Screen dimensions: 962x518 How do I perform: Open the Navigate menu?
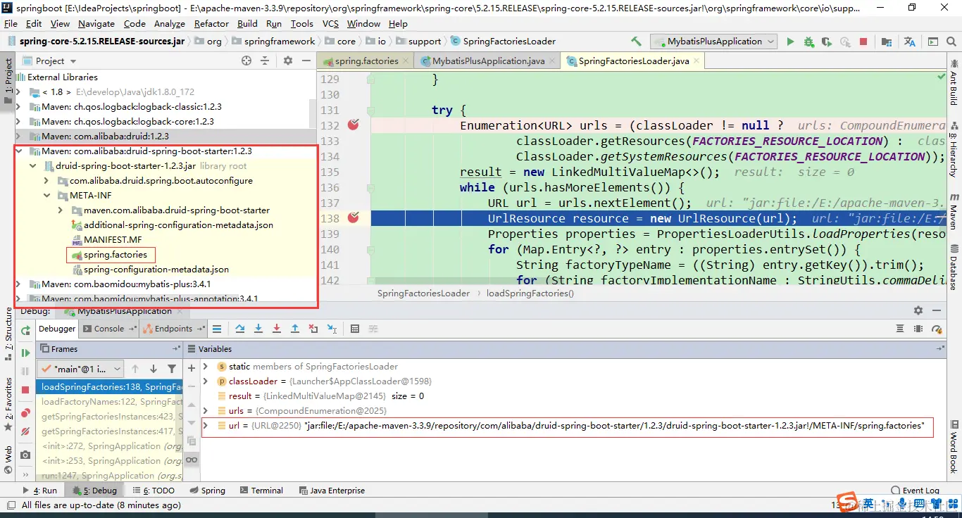(96, 24)
